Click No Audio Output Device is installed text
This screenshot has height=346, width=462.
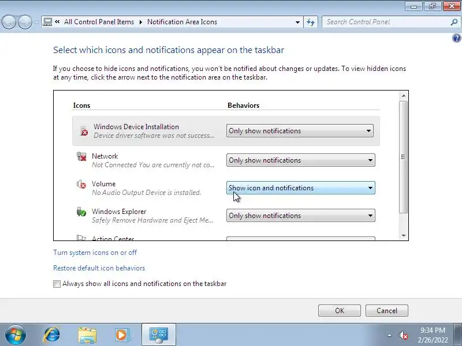[x=147, y=193]
